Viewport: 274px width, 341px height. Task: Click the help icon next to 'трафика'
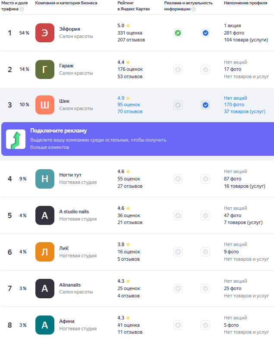tap(22, 9)
